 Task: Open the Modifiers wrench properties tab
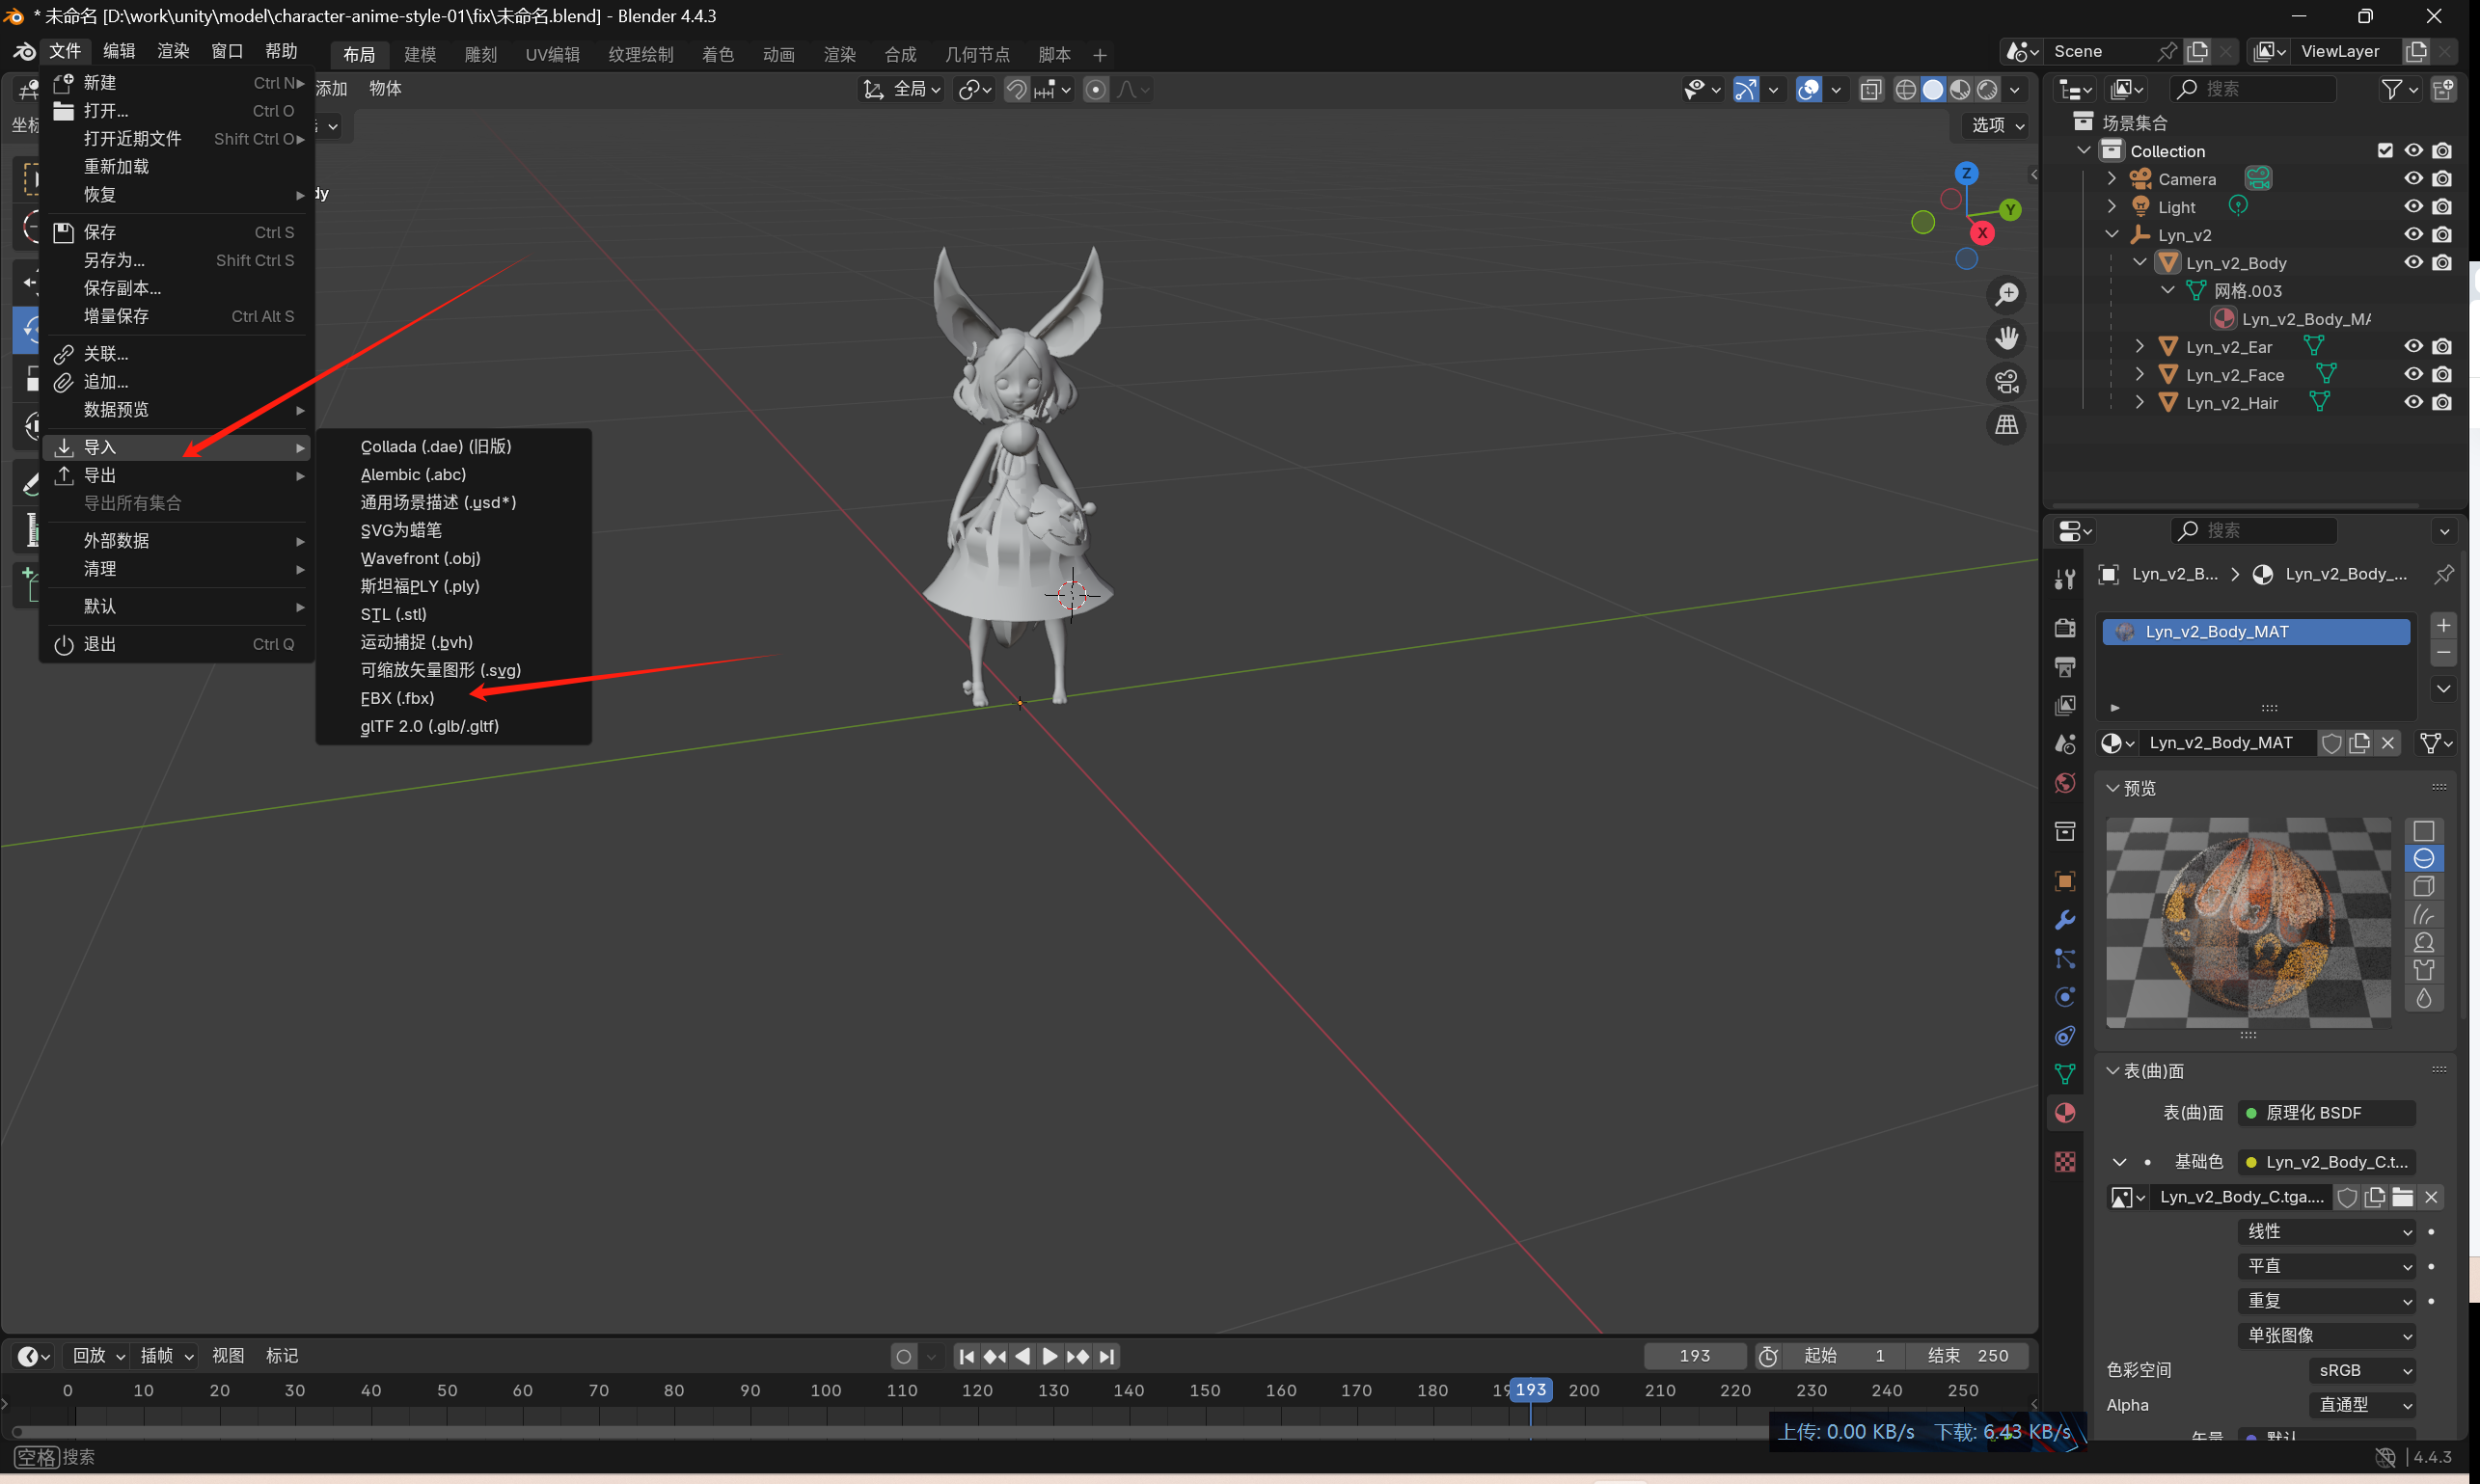[2065, 920]
